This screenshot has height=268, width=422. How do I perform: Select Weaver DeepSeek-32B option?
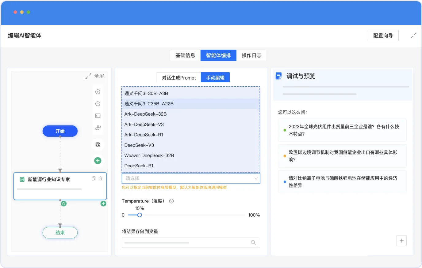click(x=191, y=155)
